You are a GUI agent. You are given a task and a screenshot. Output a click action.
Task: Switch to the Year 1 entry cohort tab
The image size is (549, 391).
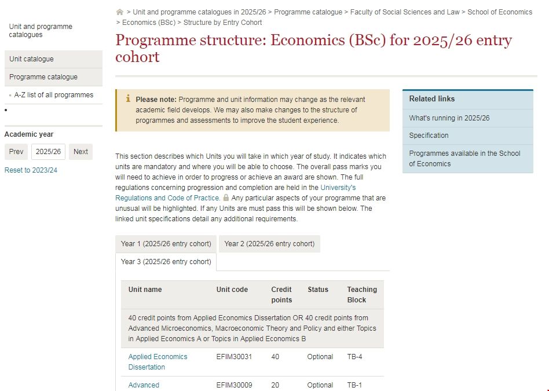pyautogui.click(x=165, y=243)
